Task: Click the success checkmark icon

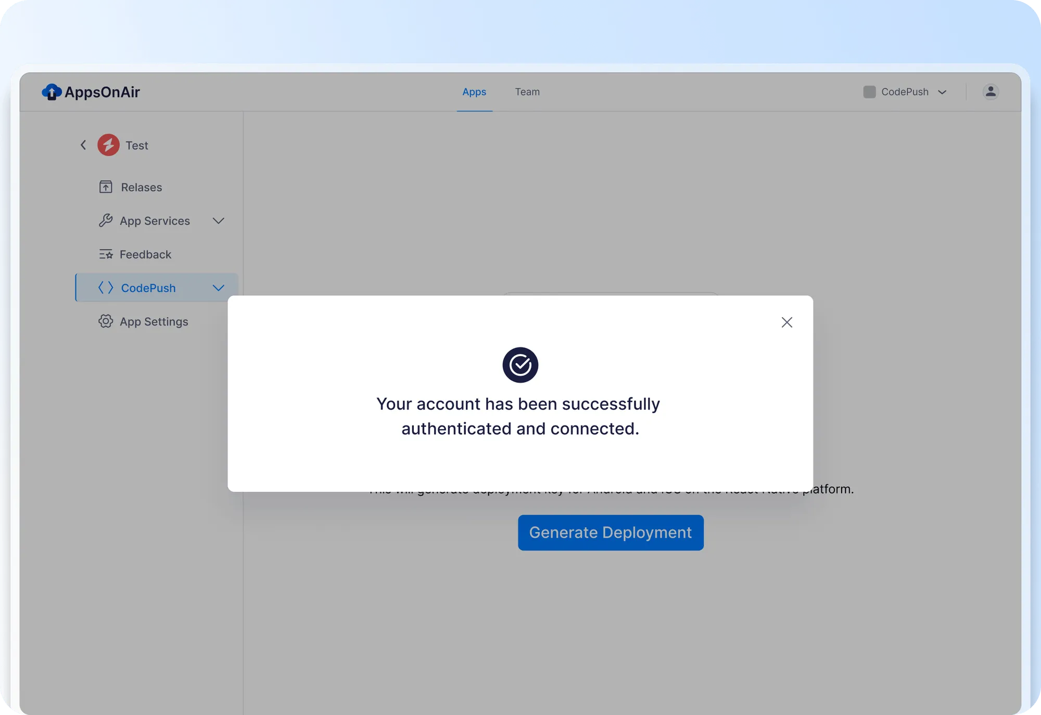Action: coord(520,365)
